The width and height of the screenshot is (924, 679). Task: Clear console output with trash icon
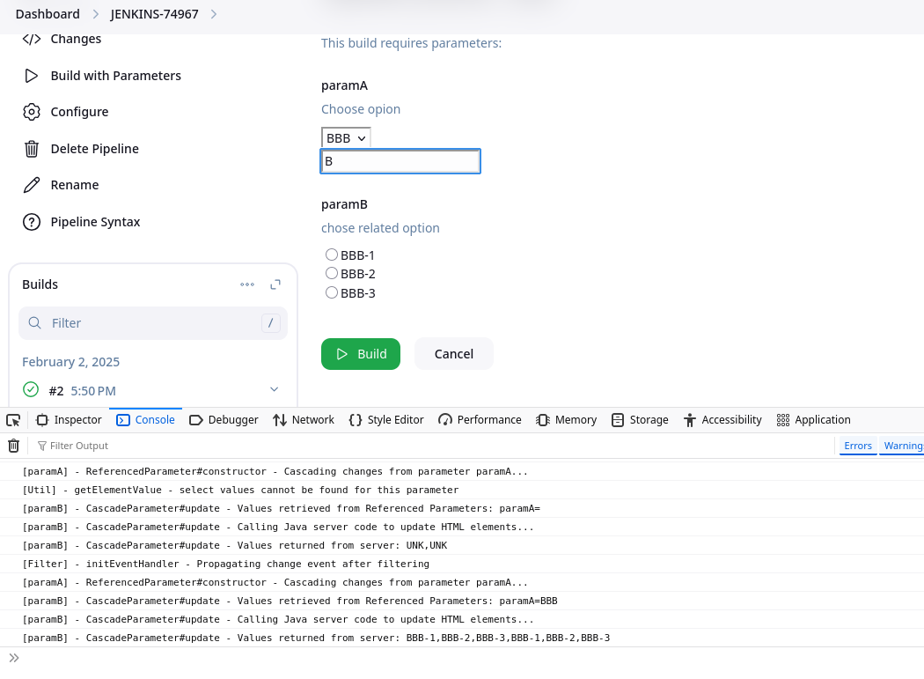coord(13,446)
